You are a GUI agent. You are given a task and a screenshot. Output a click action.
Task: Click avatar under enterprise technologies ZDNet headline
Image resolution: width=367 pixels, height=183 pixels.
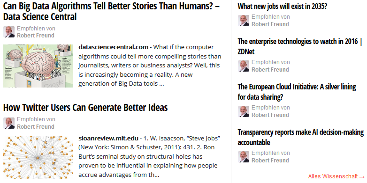point(244,66)
